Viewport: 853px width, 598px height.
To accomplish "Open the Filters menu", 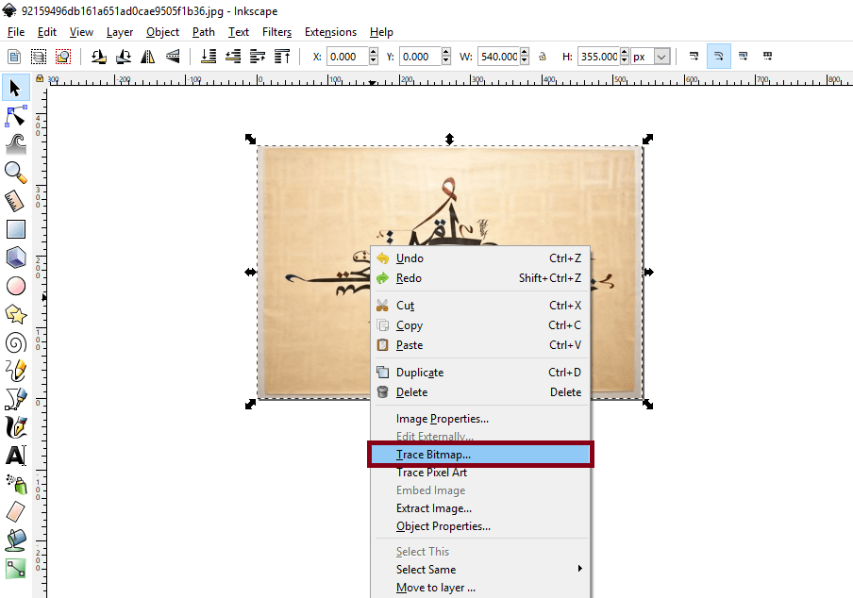I will (x=276, y=32).
